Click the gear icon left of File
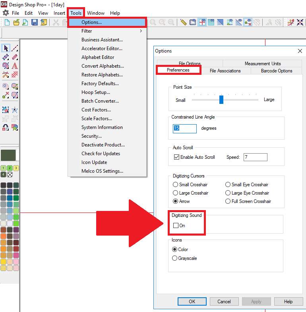Screen dimensions: 306x312 click(6, 13)
